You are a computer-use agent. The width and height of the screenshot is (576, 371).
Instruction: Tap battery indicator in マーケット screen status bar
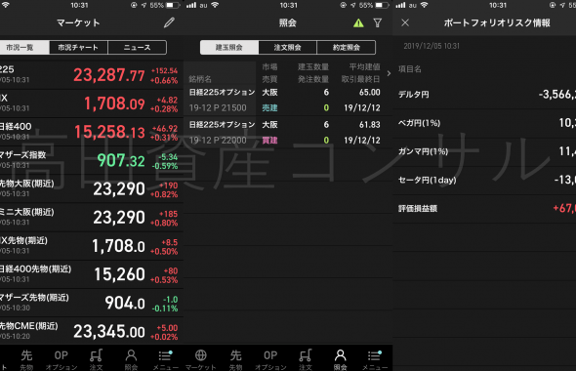click(x=172, y=5)
